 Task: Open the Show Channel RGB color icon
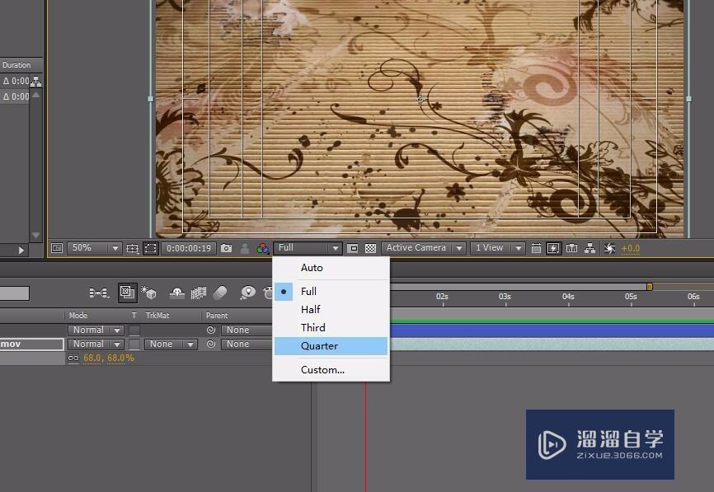[263, 248]
